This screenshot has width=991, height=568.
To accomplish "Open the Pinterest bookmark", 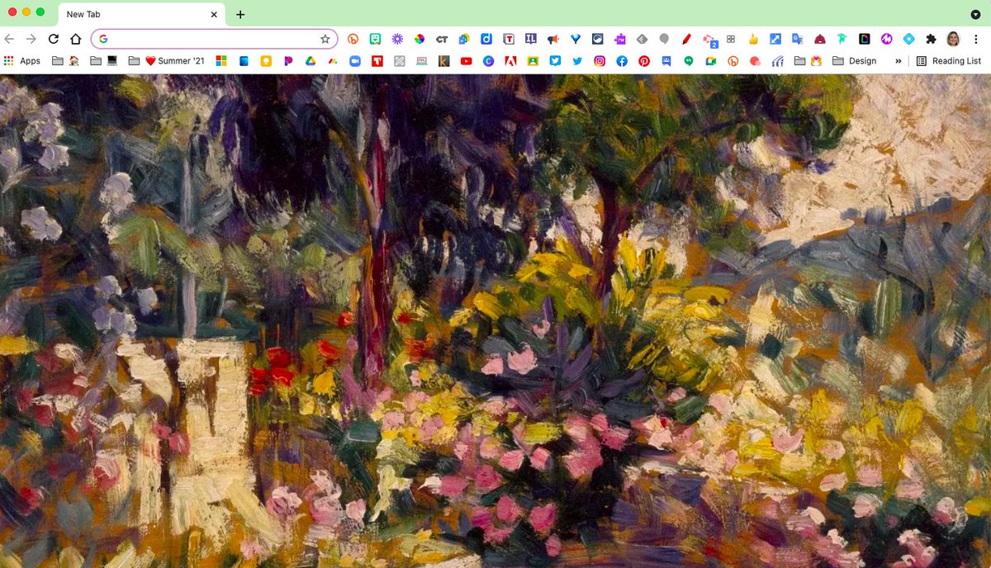I will coord(644,61).
